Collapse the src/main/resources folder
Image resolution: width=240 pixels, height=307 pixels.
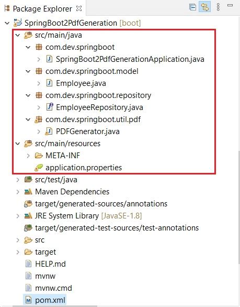18,144
